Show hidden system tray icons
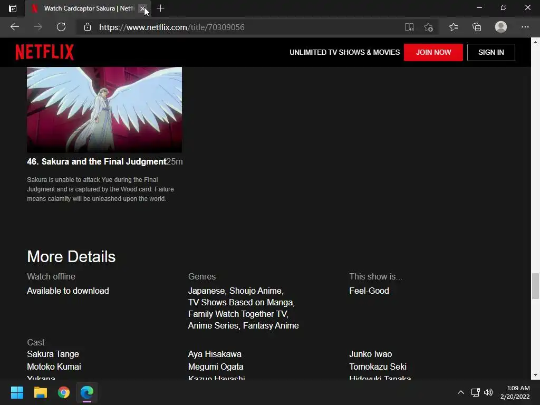This screenshot has height=405, width=540. point(461,392)
